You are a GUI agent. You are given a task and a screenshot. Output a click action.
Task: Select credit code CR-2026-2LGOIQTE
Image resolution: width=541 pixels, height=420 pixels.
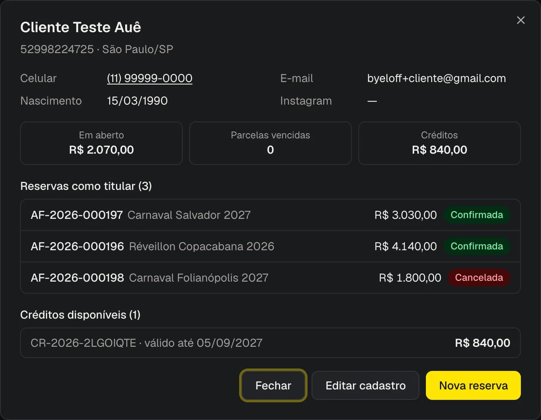pos(83,343)
